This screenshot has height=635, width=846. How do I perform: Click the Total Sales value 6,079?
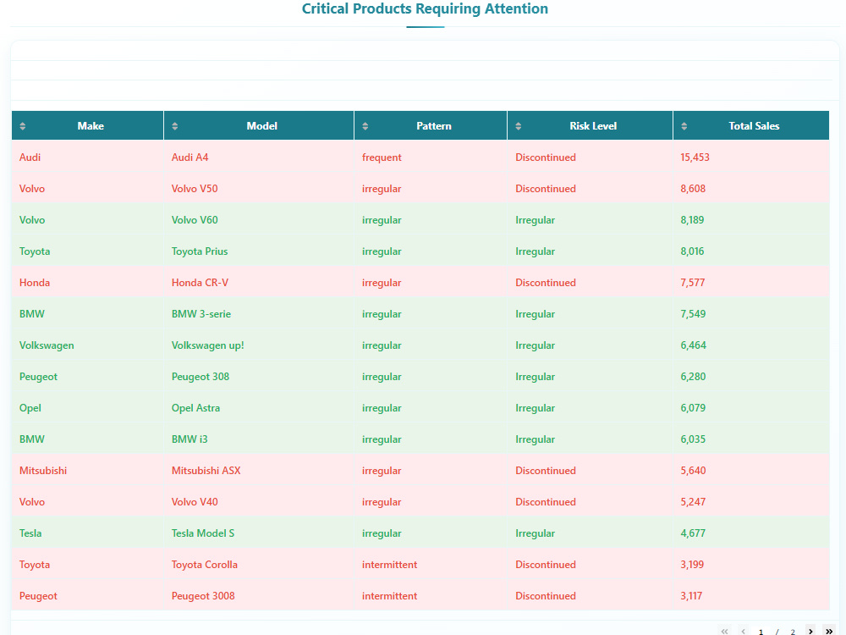click(x=693, y=408)
